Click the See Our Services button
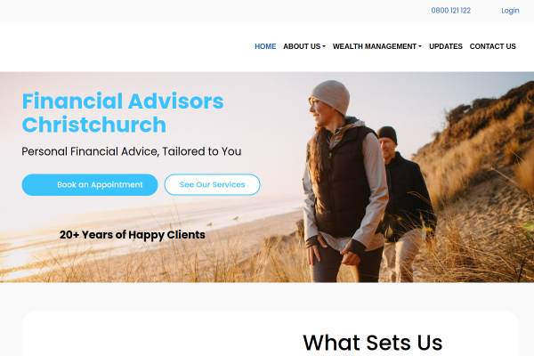The height and width of the screenshot is (356, 534). coord(212,184)
